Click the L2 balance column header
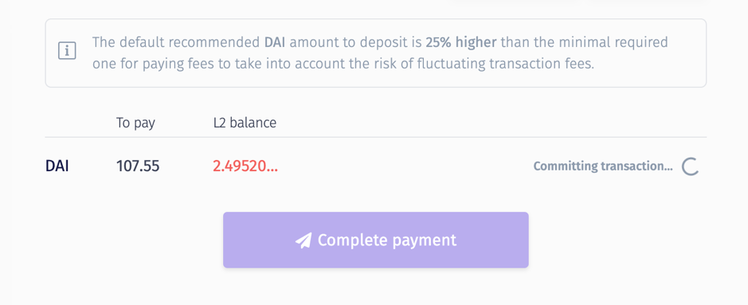The height and width of the screenshot is (305, 748). coord(245,123)
